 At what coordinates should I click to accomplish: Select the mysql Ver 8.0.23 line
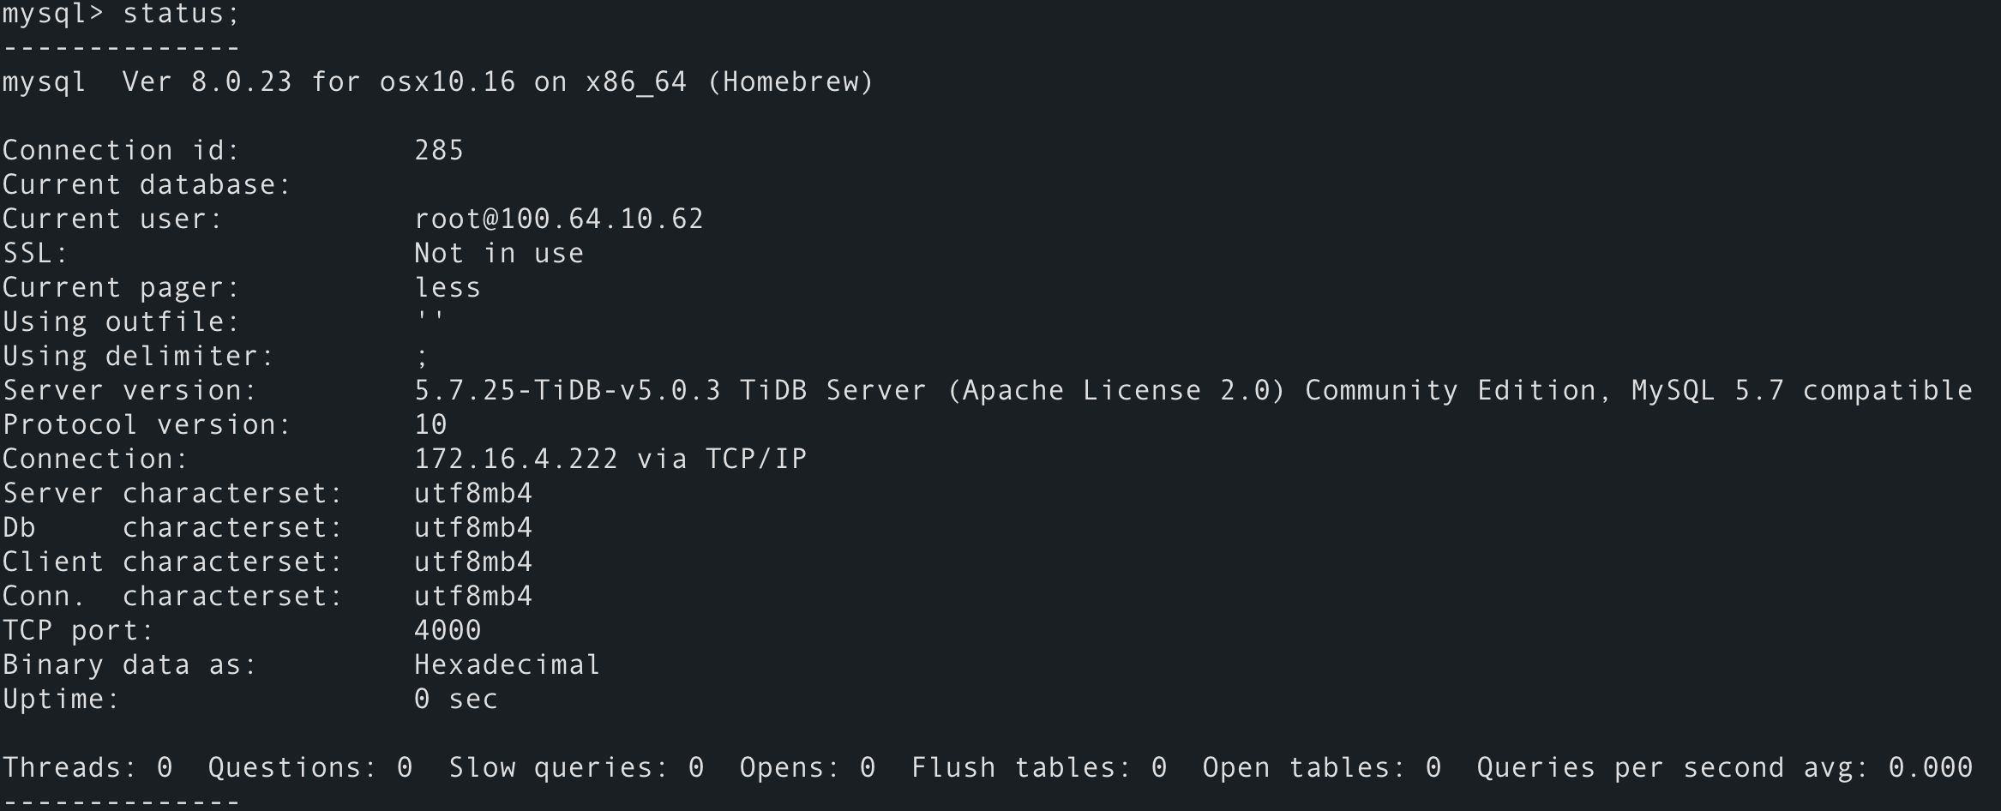(438, 82)
